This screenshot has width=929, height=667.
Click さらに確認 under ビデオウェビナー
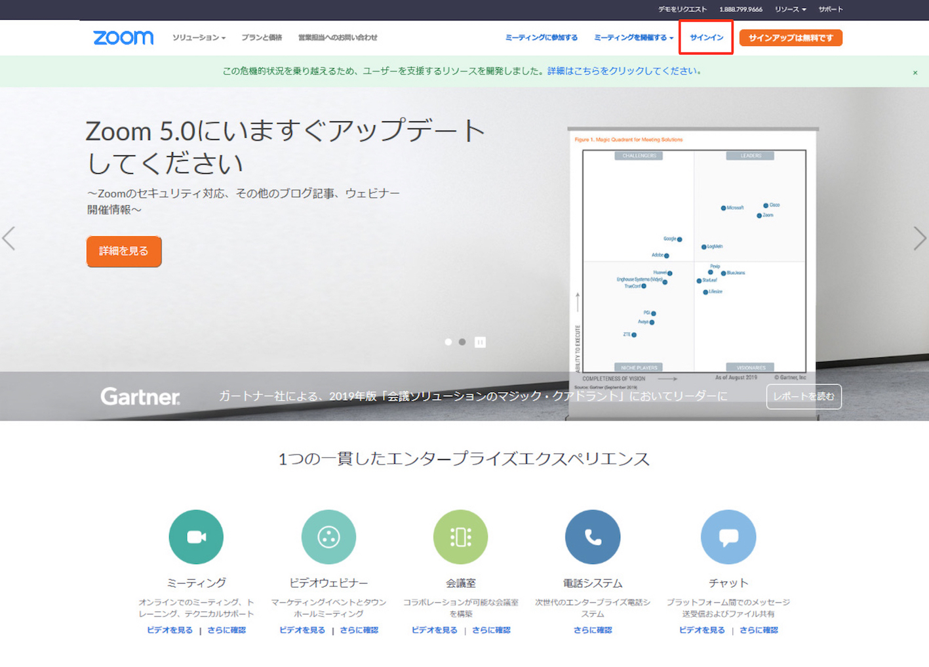(x=359, y=630)
